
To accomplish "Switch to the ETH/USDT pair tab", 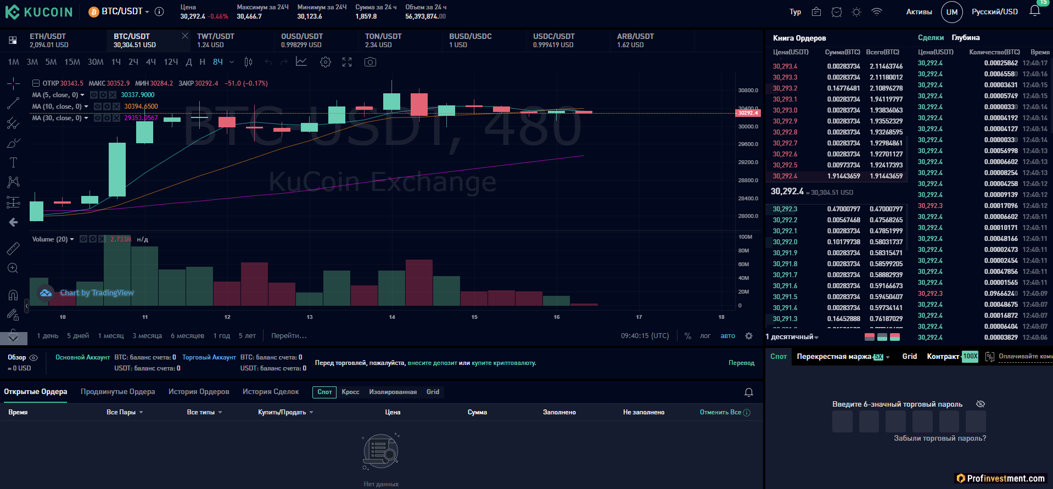I will 65,41.
